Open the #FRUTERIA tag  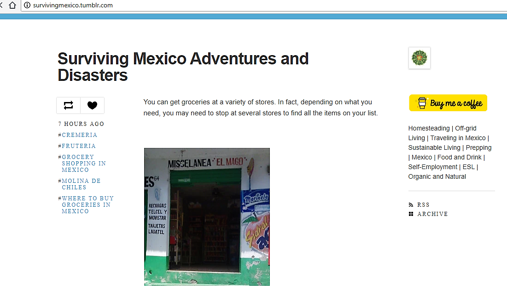pos(79,146)
